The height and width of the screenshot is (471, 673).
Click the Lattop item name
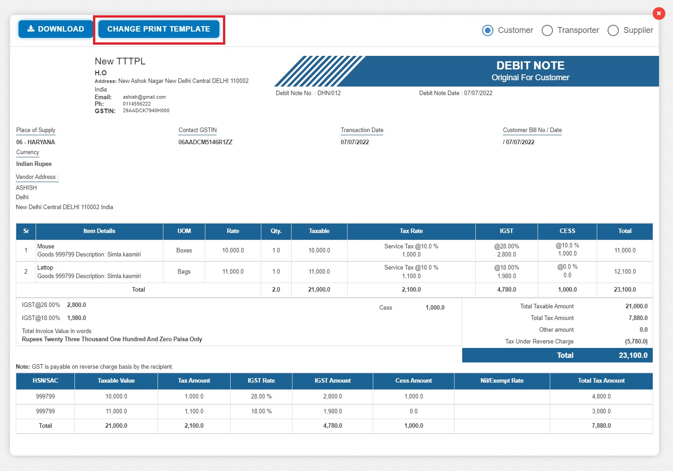click(x=45, y=267)
